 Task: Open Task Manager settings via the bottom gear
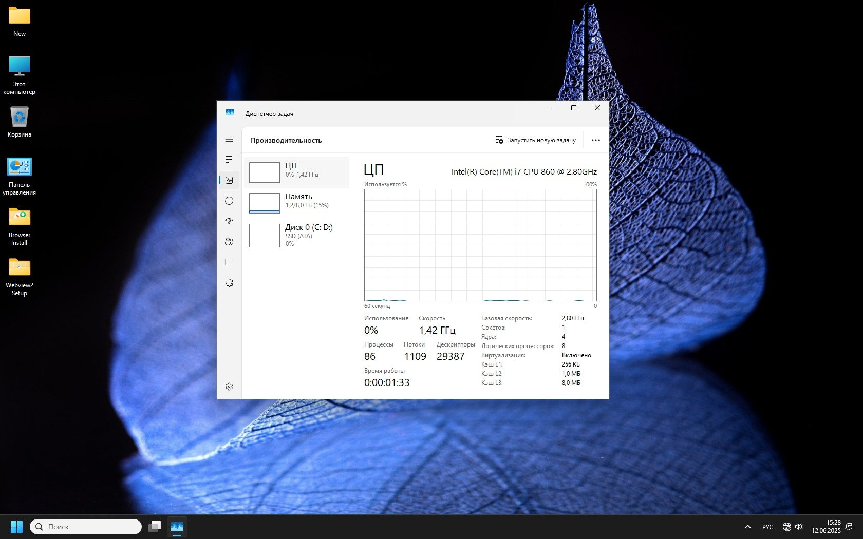229,386
